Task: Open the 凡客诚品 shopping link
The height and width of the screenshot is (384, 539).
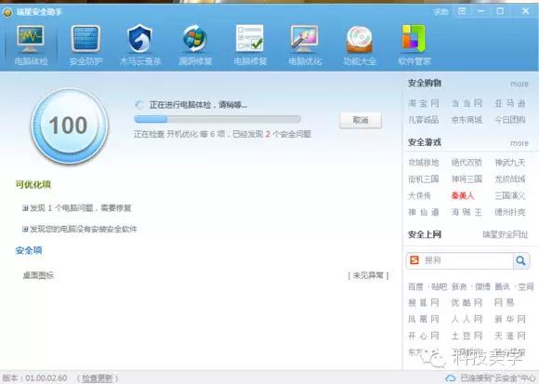Action: pyautogui.click(x=424, y=120)
